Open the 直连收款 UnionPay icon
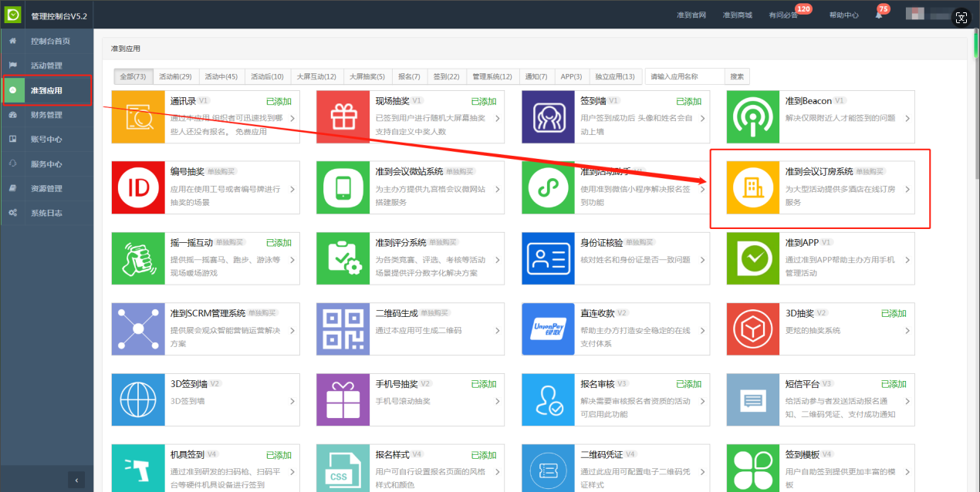Viewport: 980px width, 492px height. (549, 329)
